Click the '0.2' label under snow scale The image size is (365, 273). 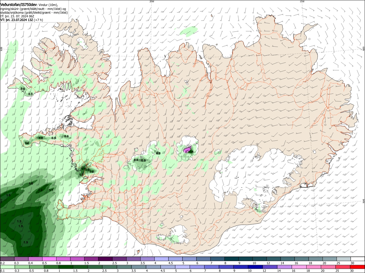[x=2, y=263]
